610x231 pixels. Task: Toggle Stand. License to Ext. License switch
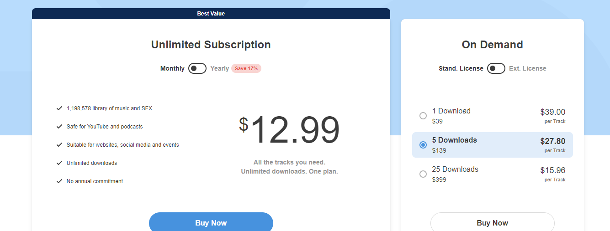point(496,68)
